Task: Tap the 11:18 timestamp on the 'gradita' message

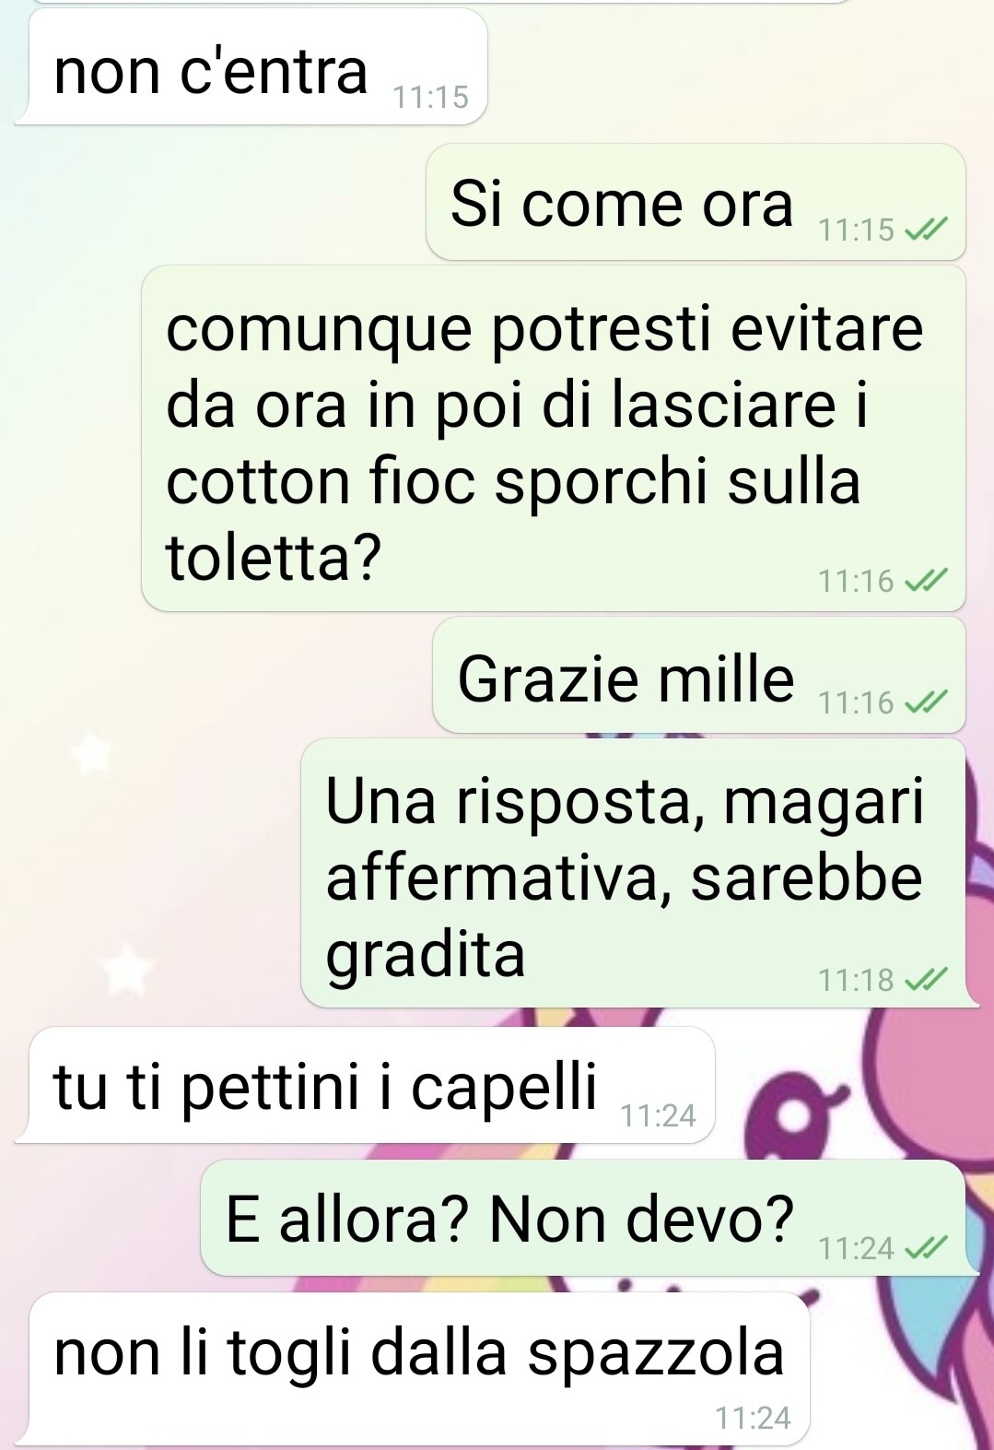Action: coord(857,979)
